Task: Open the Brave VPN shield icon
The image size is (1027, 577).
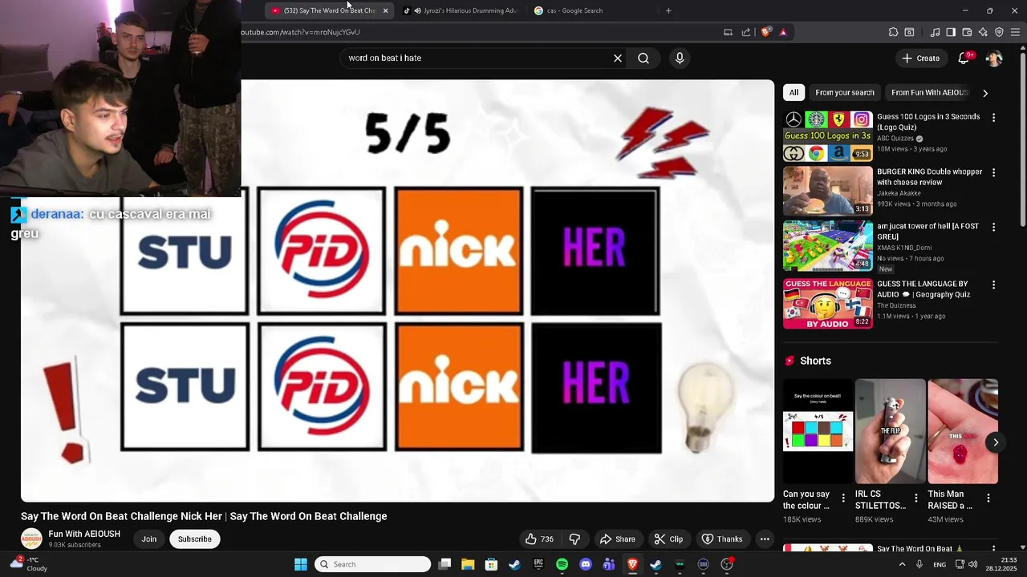Action: pos(999,32)
